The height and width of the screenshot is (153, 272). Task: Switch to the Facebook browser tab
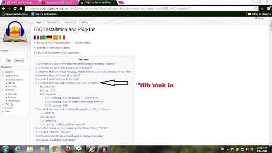pos(20,3)
